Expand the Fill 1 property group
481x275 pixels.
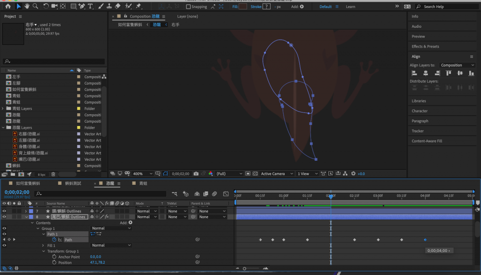point(43,245)
